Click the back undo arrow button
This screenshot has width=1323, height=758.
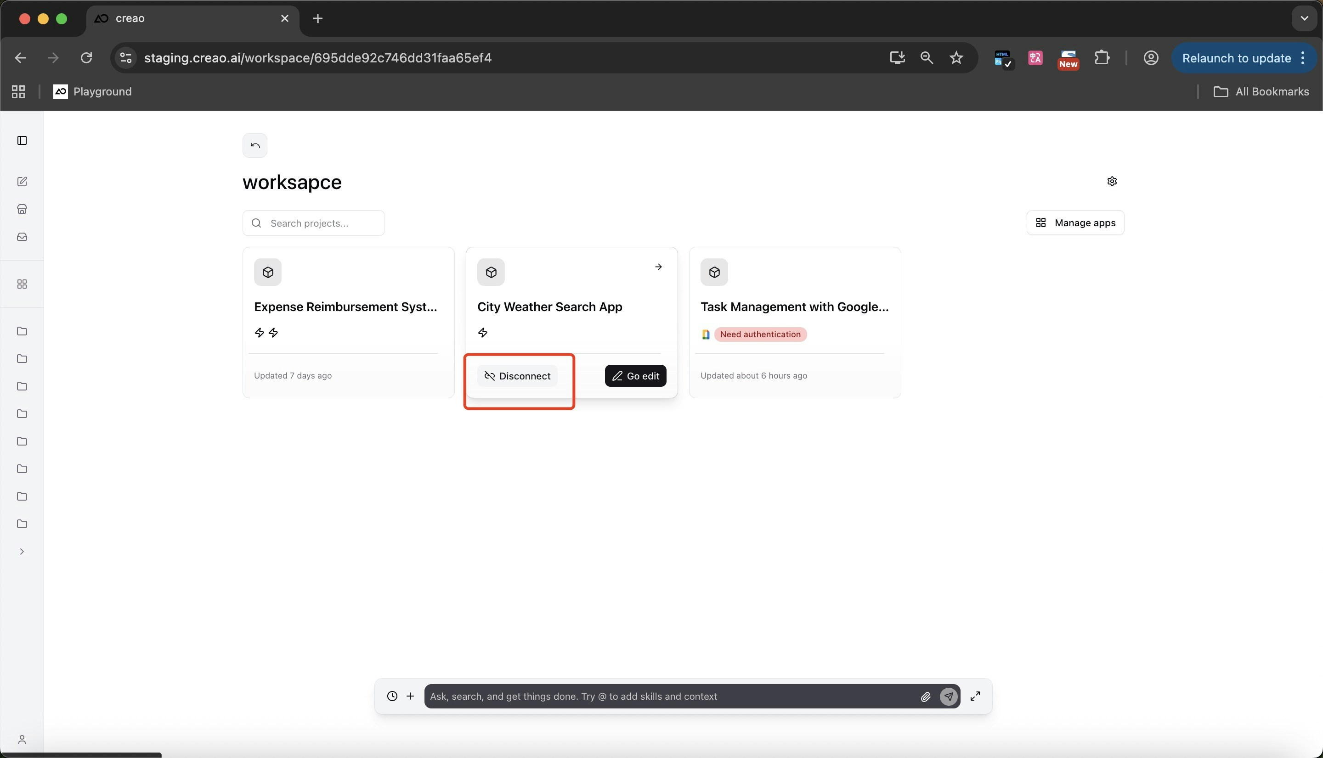(x=255, y=145)
